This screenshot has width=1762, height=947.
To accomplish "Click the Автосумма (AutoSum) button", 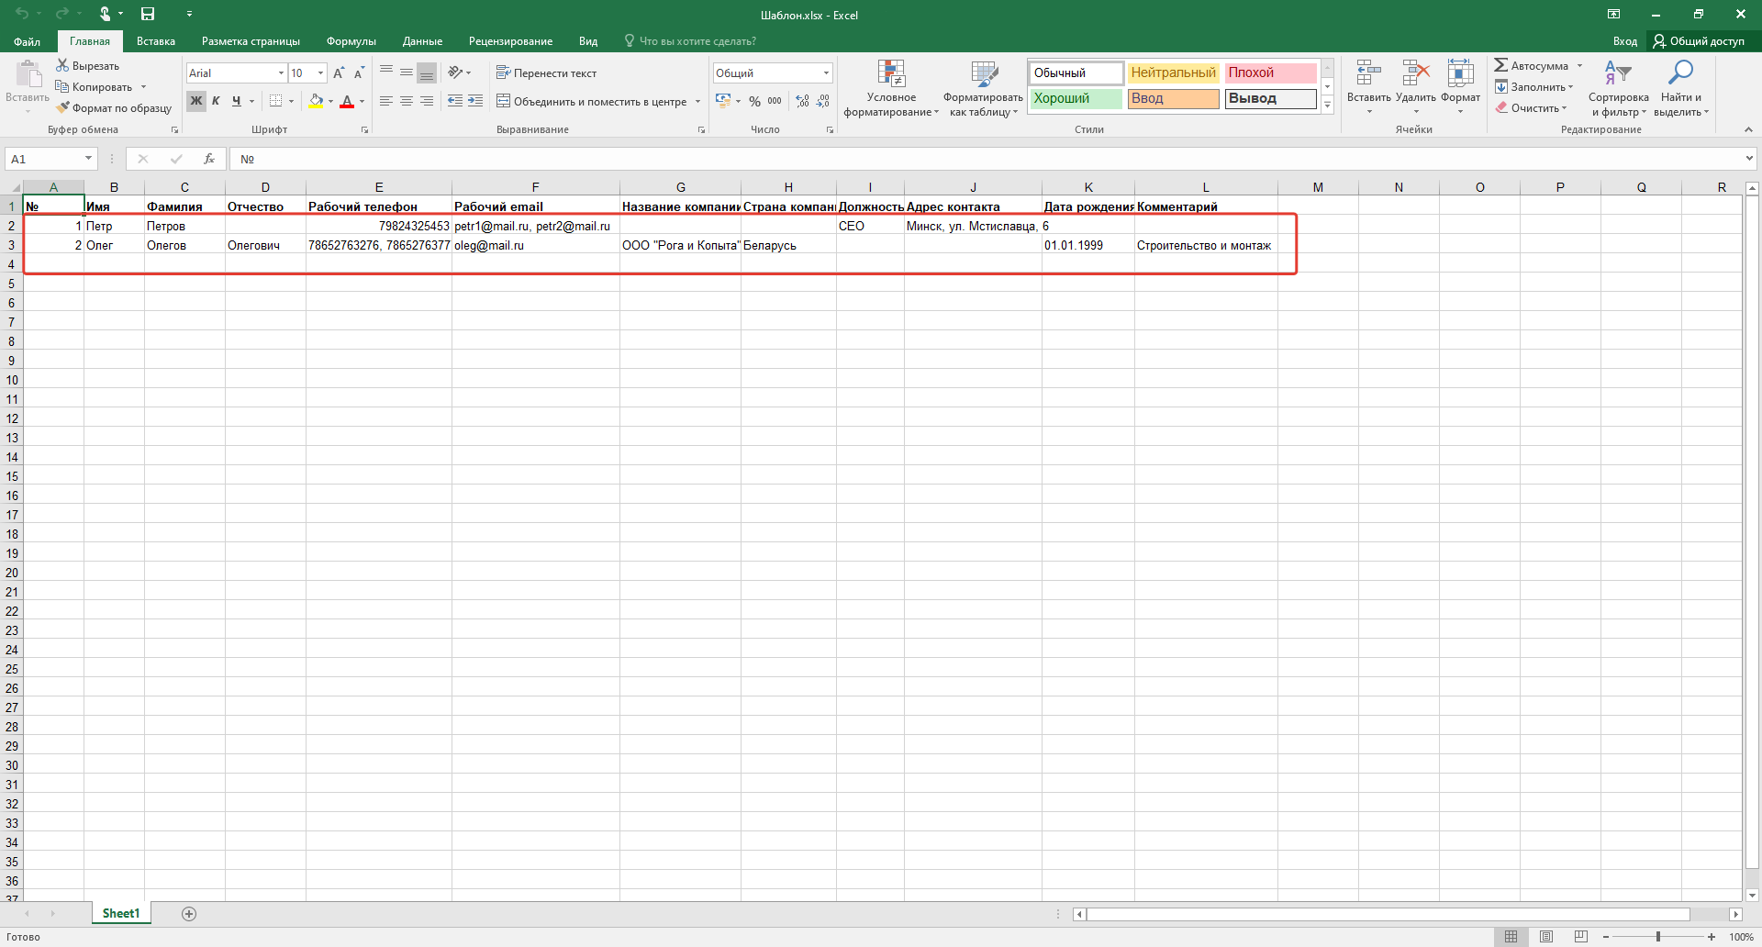I will pos(1532,65).
